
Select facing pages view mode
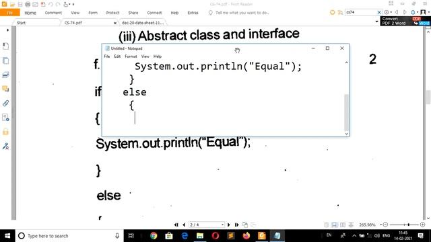(x=343, y=225)
